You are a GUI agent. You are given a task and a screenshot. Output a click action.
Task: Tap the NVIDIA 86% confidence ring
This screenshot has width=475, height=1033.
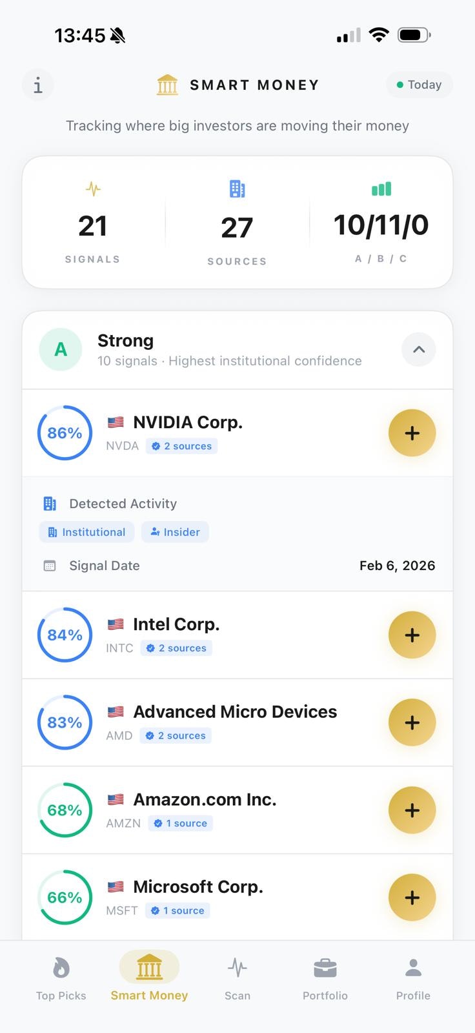pyautogui.click(x=65, y=433)
